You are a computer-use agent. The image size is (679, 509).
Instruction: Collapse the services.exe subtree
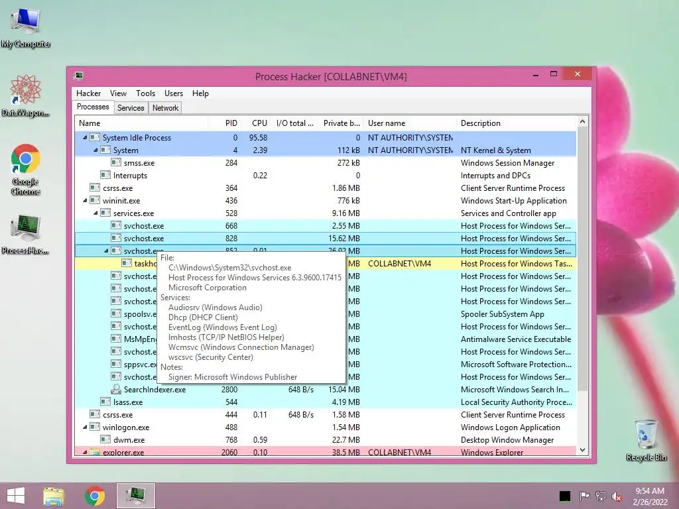click(x=95, y=213)
